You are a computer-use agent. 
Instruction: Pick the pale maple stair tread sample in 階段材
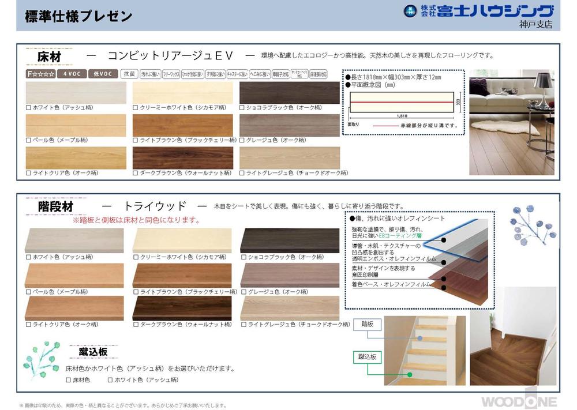[74, 276]
